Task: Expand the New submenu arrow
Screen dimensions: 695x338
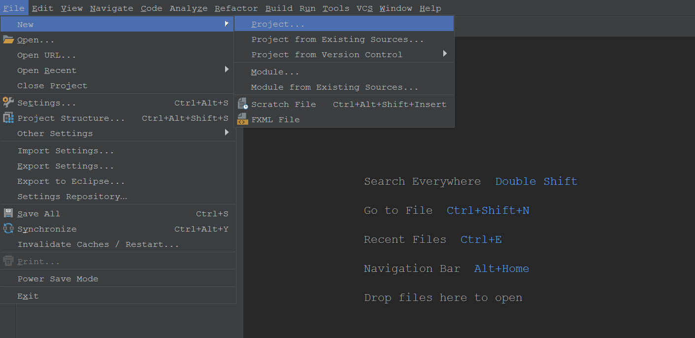Action: point(227,24)
